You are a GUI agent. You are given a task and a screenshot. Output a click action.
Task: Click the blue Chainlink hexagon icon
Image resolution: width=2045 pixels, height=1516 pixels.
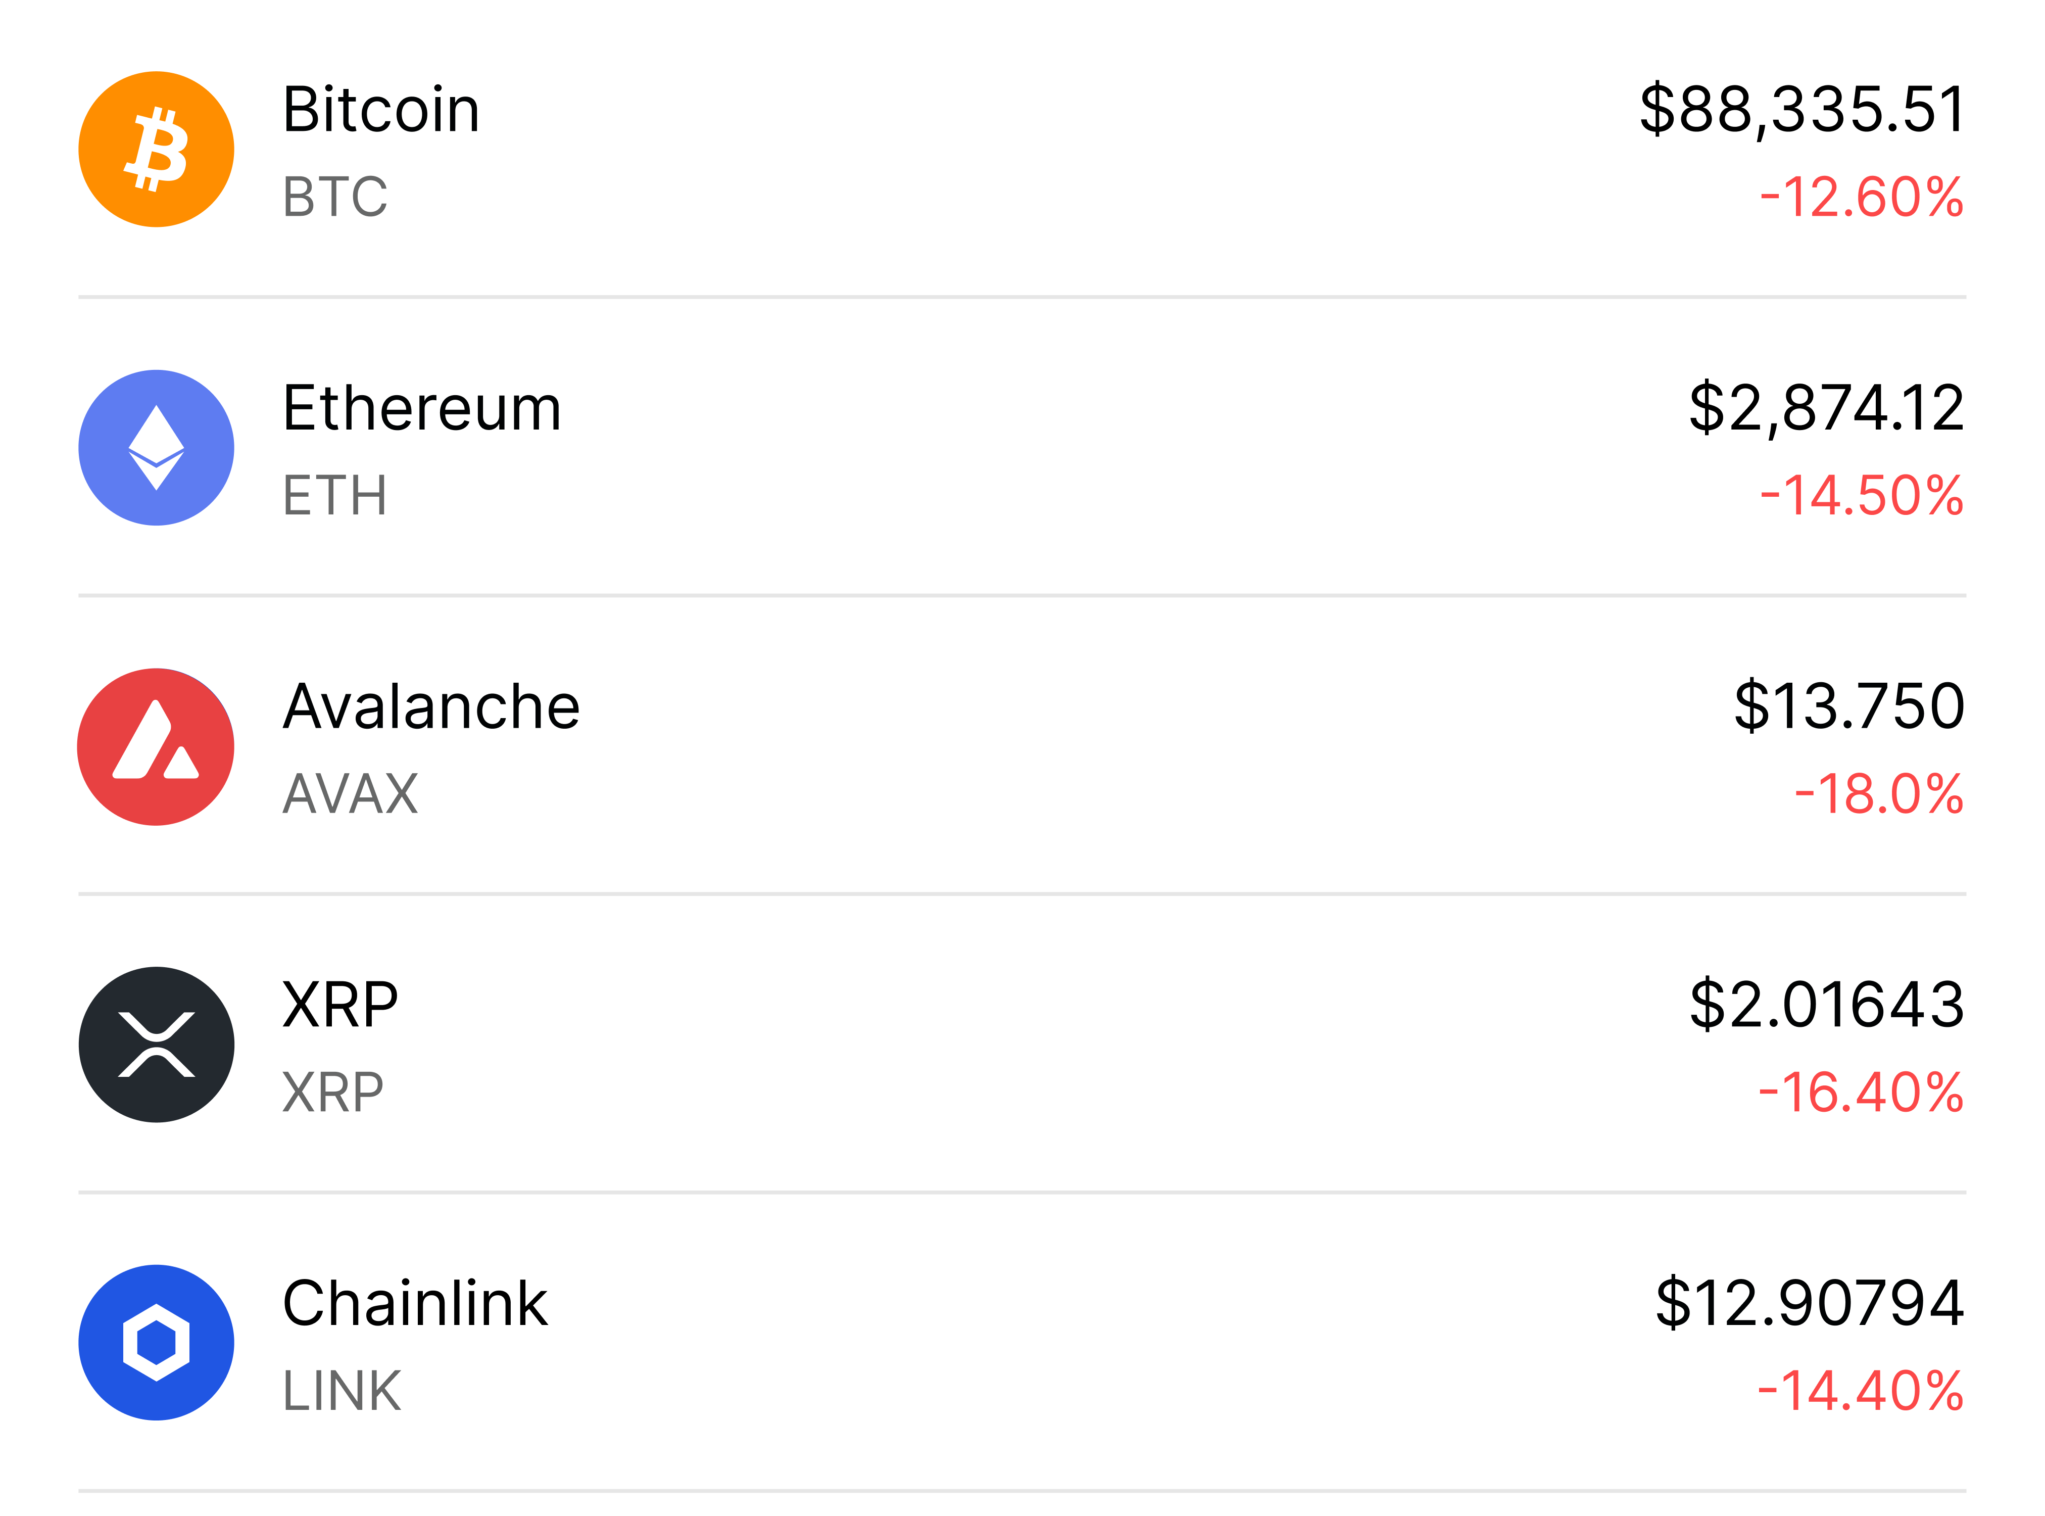[x=156, y=1343]
